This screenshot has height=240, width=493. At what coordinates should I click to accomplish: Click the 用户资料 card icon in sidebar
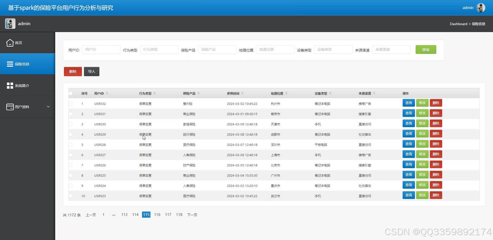pyautogui.click(x=10, y=107)
